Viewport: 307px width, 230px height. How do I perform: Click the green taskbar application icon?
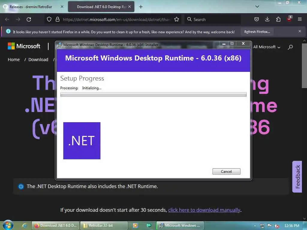(x=149, y=226)
